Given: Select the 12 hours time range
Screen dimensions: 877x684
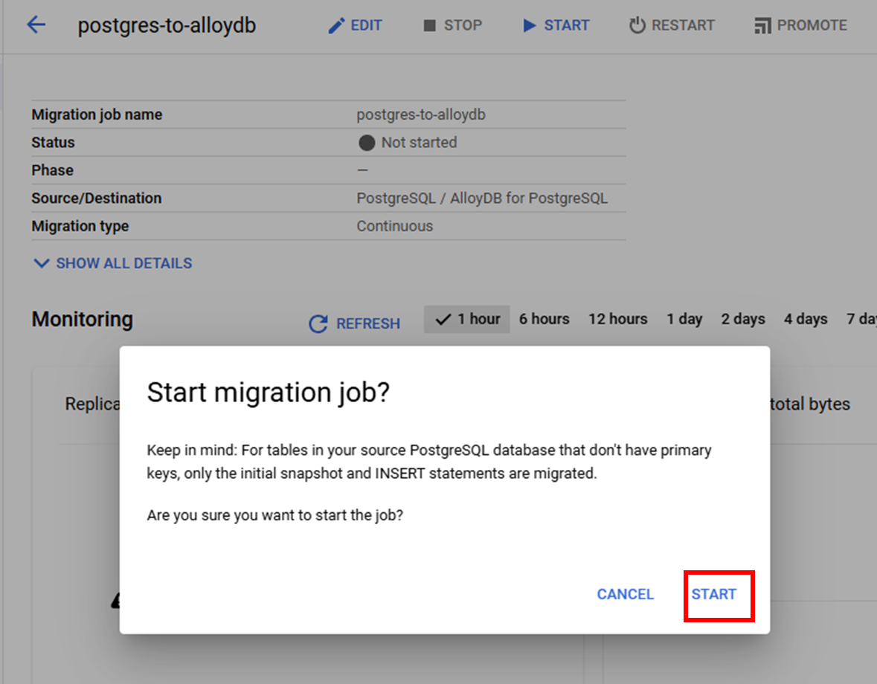Looking at the screenshot, I should [x=617, y=319].
